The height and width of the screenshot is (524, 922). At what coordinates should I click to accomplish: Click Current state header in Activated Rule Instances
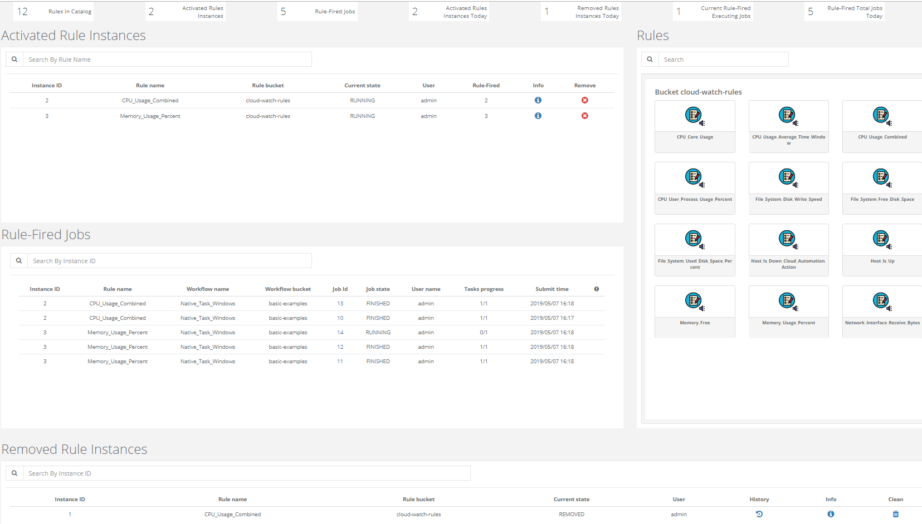click(363, 86)
